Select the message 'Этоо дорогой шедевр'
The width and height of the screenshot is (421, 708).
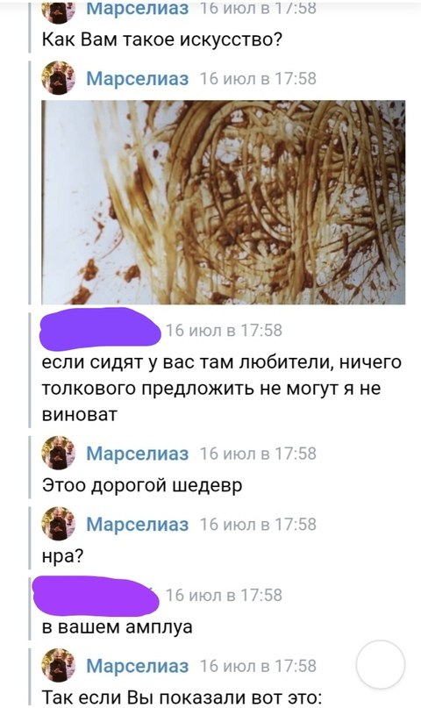tap(142, 485)
